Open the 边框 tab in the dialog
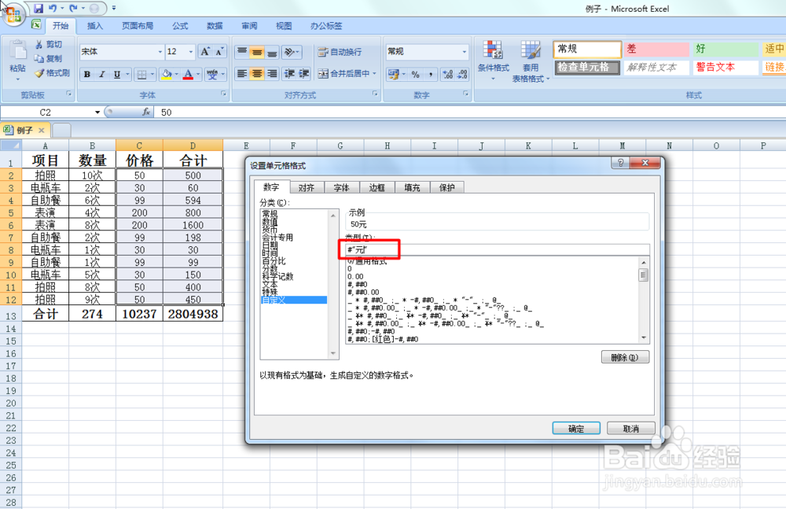This screenshot has height=509, width=786. pyautogui.click(x=377, y=187)
